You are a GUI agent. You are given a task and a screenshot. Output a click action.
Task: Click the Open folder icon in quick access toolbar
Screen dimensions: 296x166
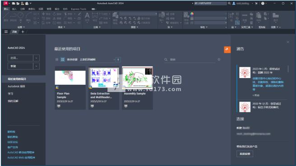click(18, 4)
